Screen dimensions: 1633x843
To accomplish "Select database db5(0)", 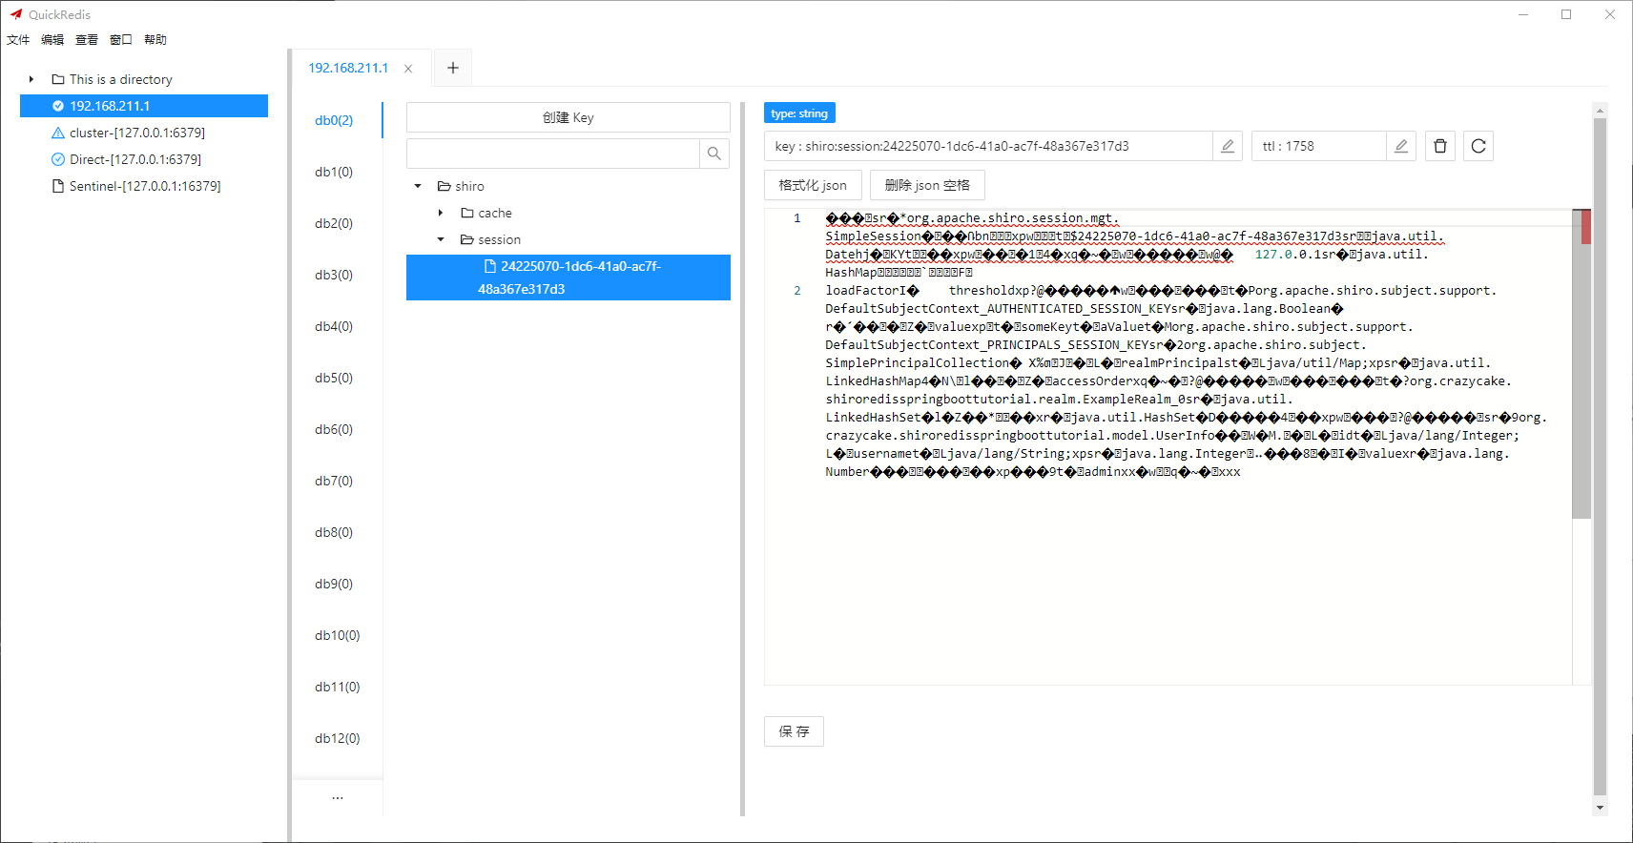I will 334,378.
